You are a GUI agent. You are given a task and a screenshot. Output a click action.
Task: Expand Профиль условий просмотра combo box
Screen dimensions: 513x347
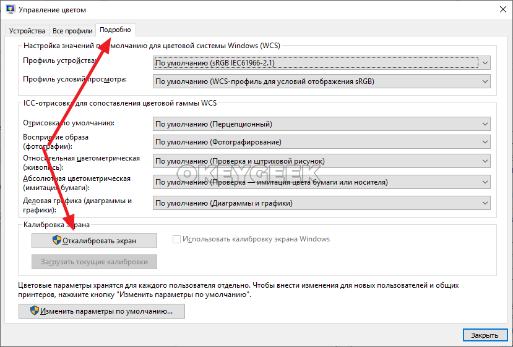click(x=321, y=82)
